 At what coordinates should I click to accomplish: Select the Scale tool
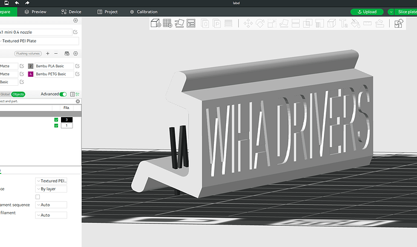272,24
